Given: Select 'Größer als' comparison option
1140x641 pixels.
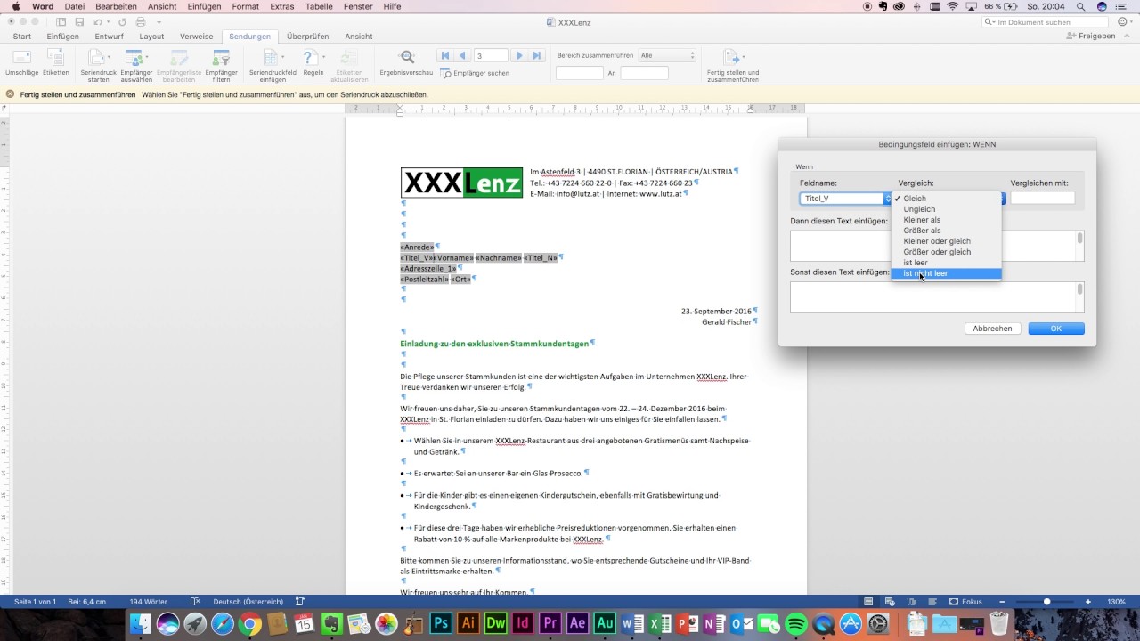Looking at the screenshot, I should [947, 231].
